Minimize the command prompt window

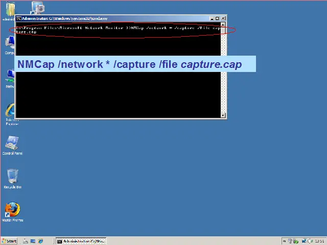tap(212, 18)
